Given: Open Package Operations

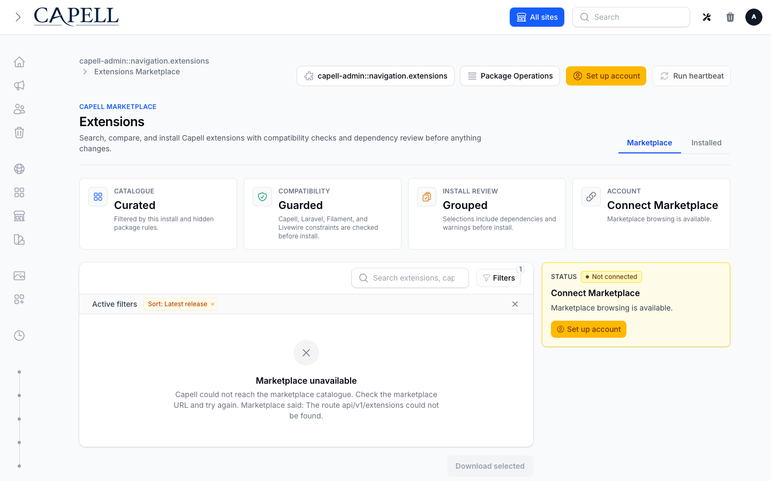Looking at the screenshot, I should 510,76.
